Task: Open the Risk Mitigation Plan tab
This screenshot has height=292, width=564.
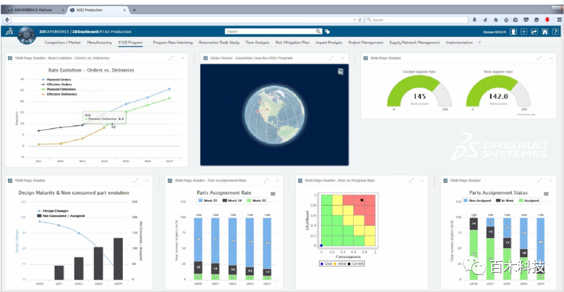Action: coord(292,43)
